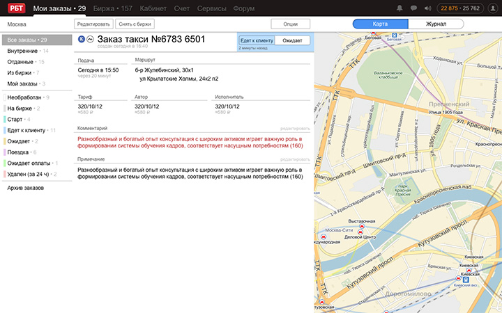
Task: Click order title Заказ такси №6783 6501
Action: point(151,39)
